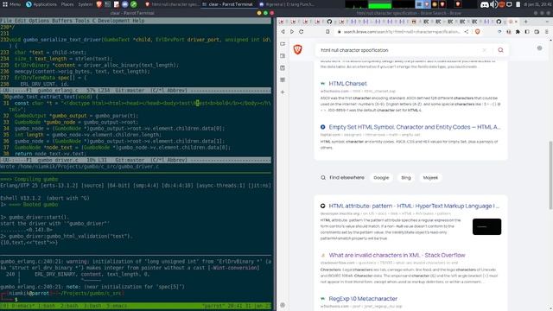Click the green workspace indicator in the panel
This screenshot has height=311, width=553.
click(x=379, y=4)
